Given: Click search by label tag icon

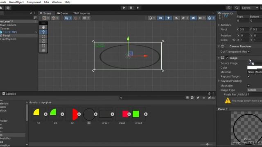Looking at the screenshot, I should [198, 98].
